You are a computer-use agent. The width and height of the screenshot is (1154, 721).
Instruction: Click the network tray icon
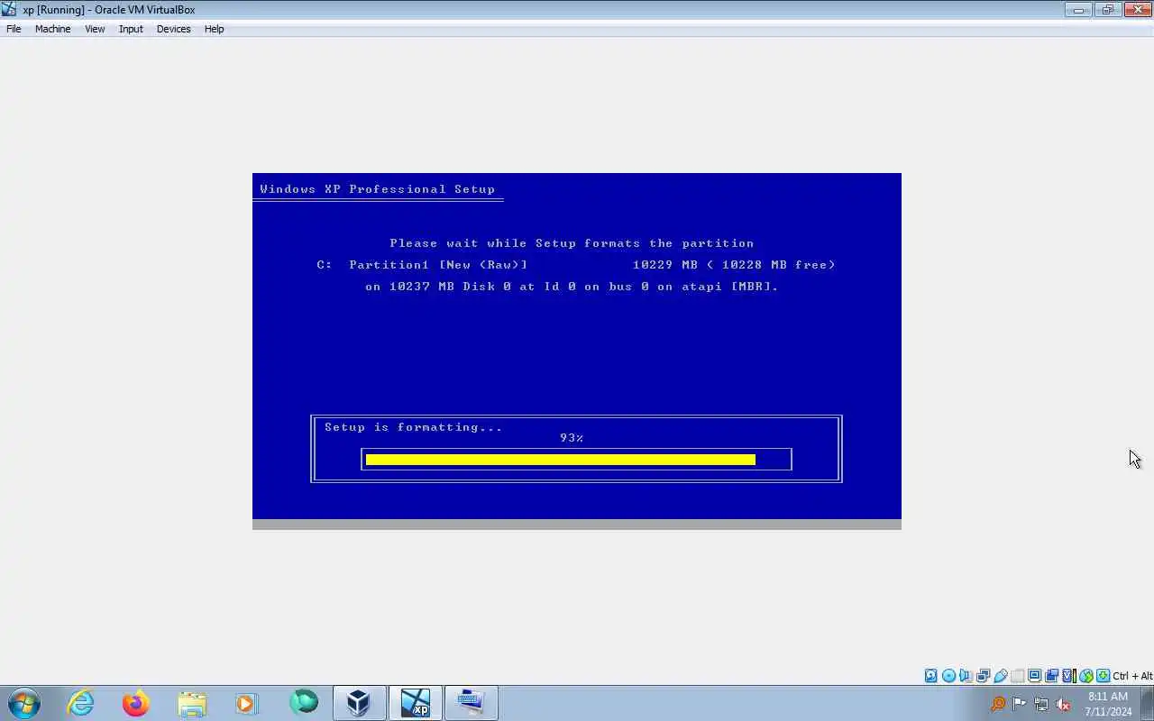tap(1041, 704)
